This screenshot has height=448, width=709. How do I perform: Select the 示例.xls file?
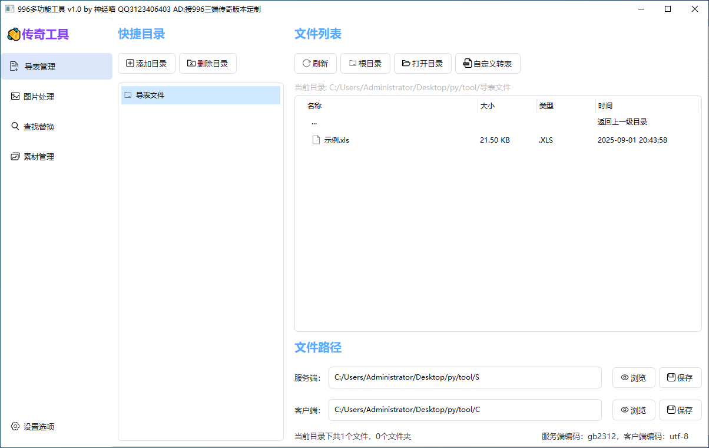pos(498,140)
